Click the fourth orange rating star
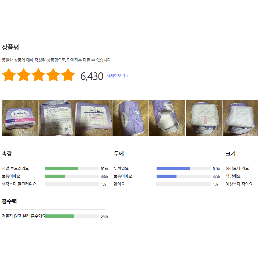Image resolution: width=258 pixels, height=258 pixels. (53, 75)
